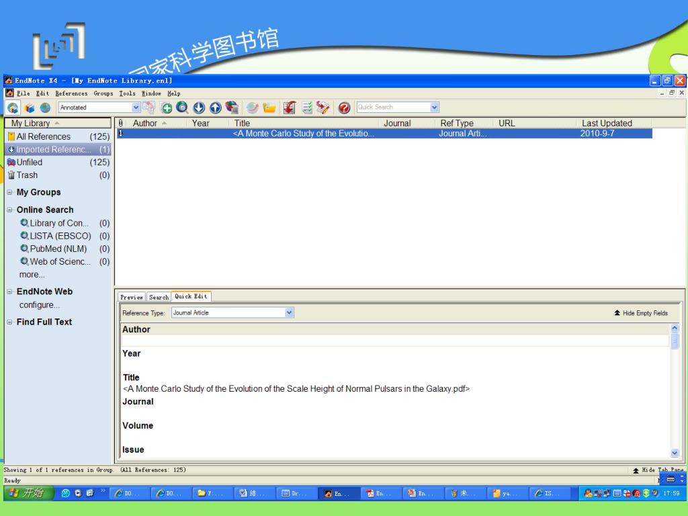Image resolution: width=688 pixels, height=516 pixels.
Task: Collapse the My Groups group set
Action: click(x=9, y=192)
